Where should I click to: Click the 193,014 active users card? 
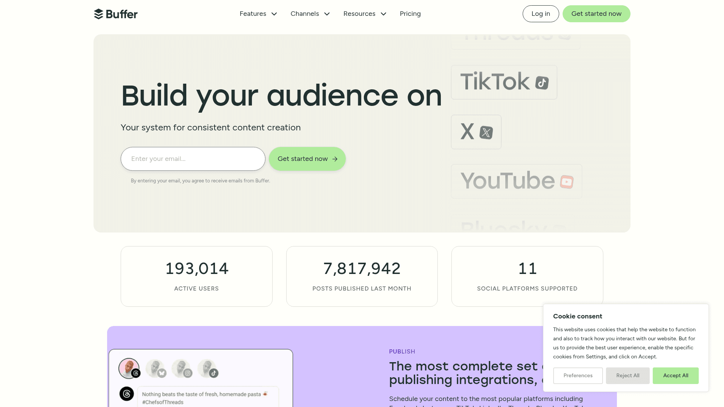tap(196, 276)
